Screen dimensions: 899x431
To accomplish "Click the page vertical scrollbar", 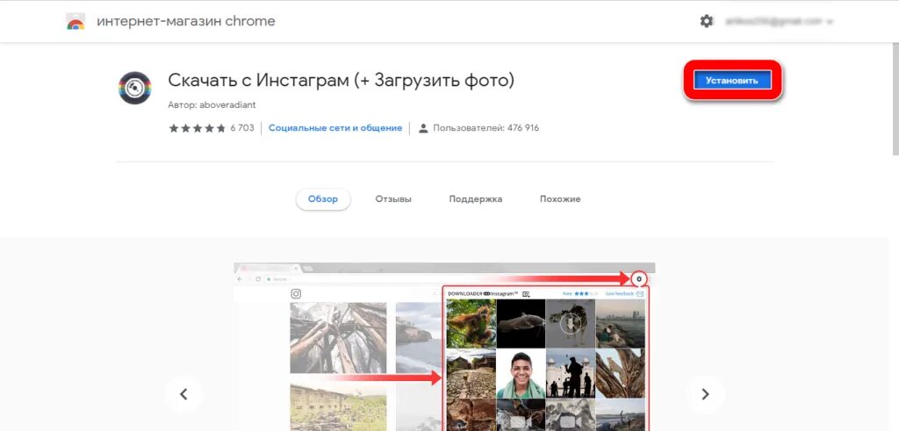I will coord(895,97).
